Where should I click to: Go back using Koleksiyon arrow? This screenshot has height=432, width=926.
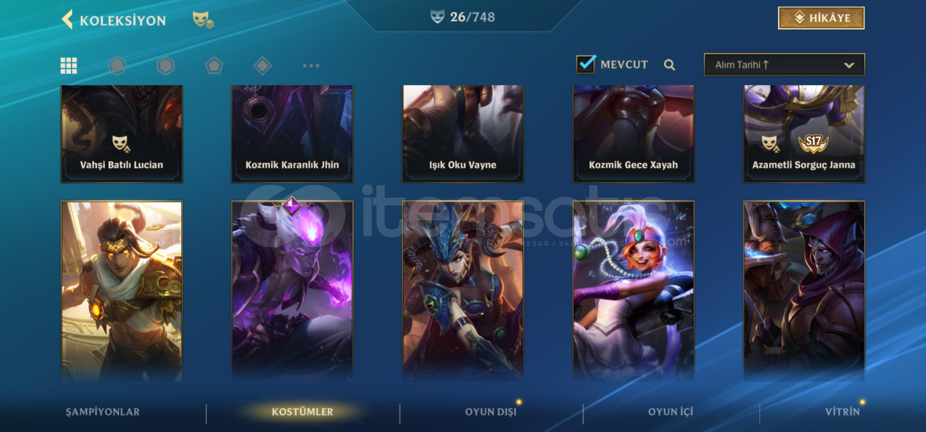pos(67,20)
